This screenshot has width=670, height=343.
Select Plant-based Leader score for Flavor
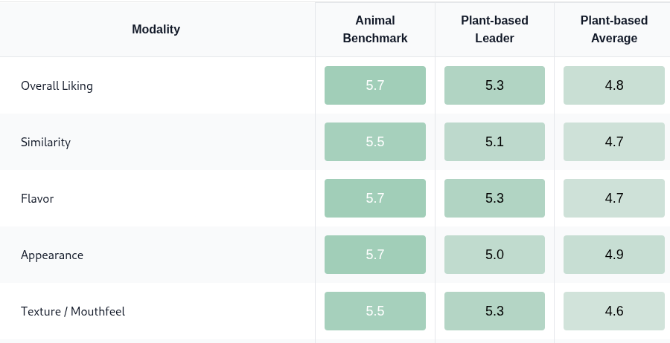click(494, 198)
